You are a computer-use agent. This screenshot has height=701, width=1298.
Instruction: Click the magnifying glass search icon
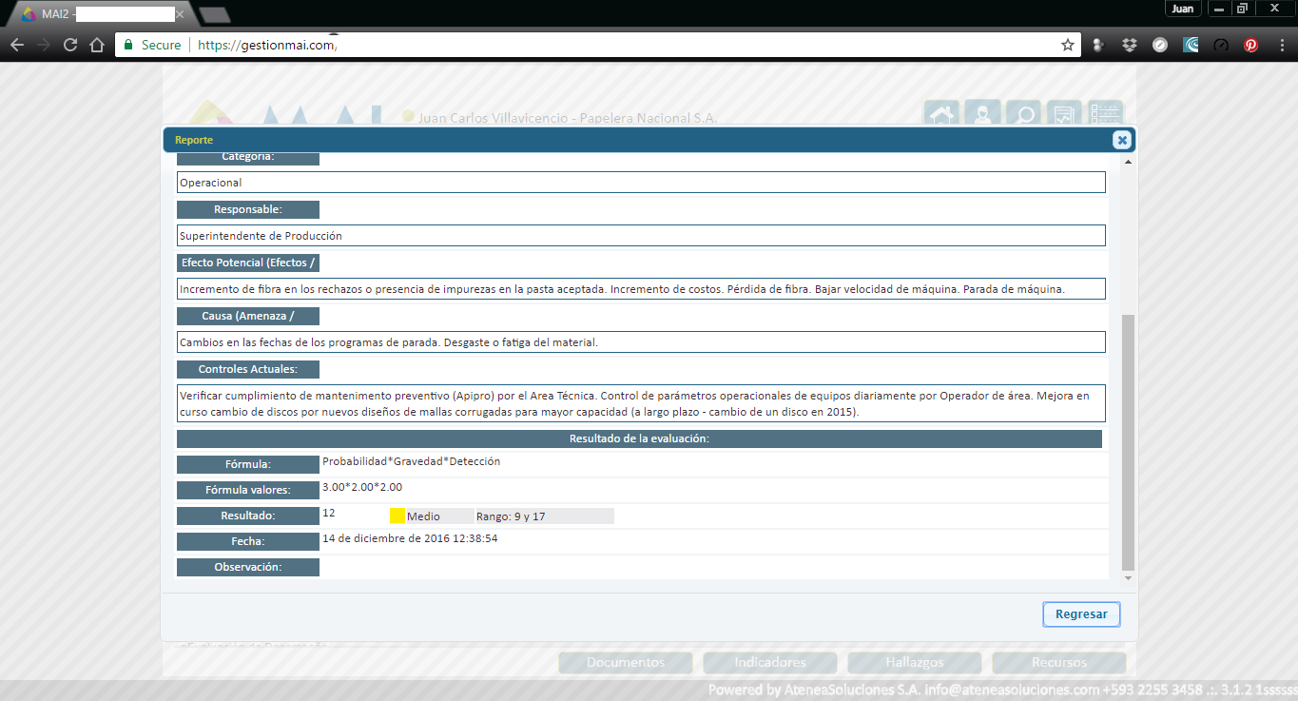(1024, 115)
